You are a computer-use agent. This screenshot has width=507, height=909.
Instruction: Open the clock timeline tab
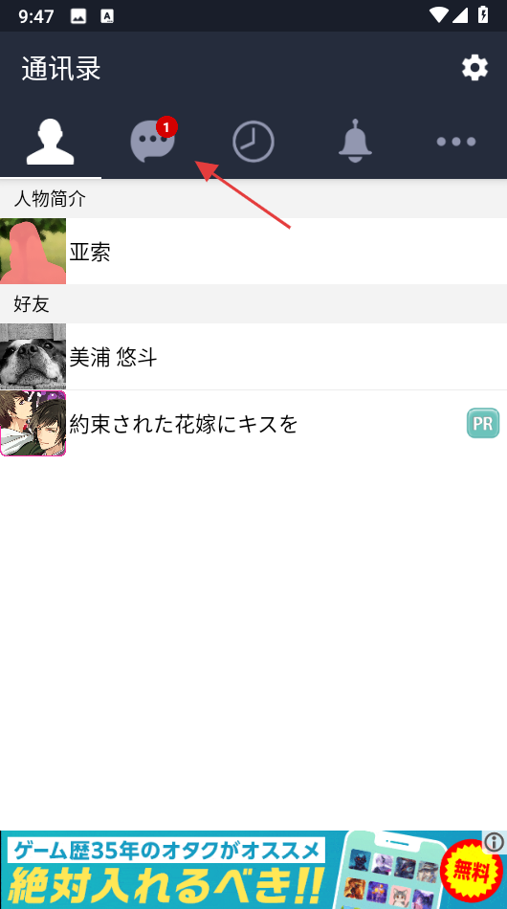coord(253,142)
